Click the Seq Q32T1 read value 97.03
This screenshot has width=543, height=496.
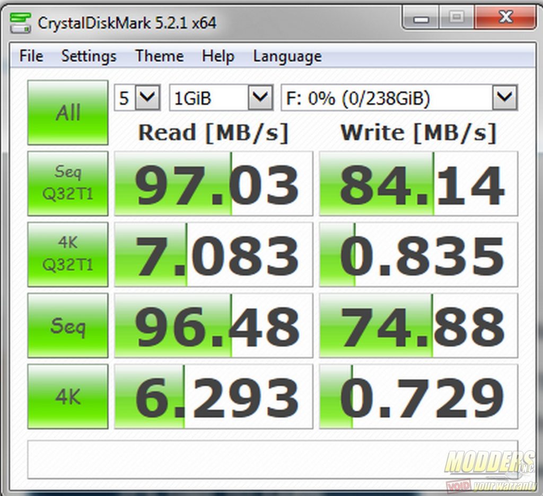(214, 184)
